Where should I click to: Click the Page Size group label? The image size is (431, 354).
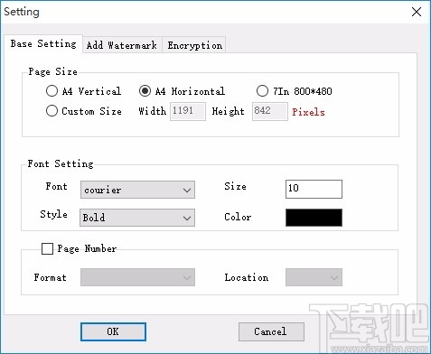point(53,71)
